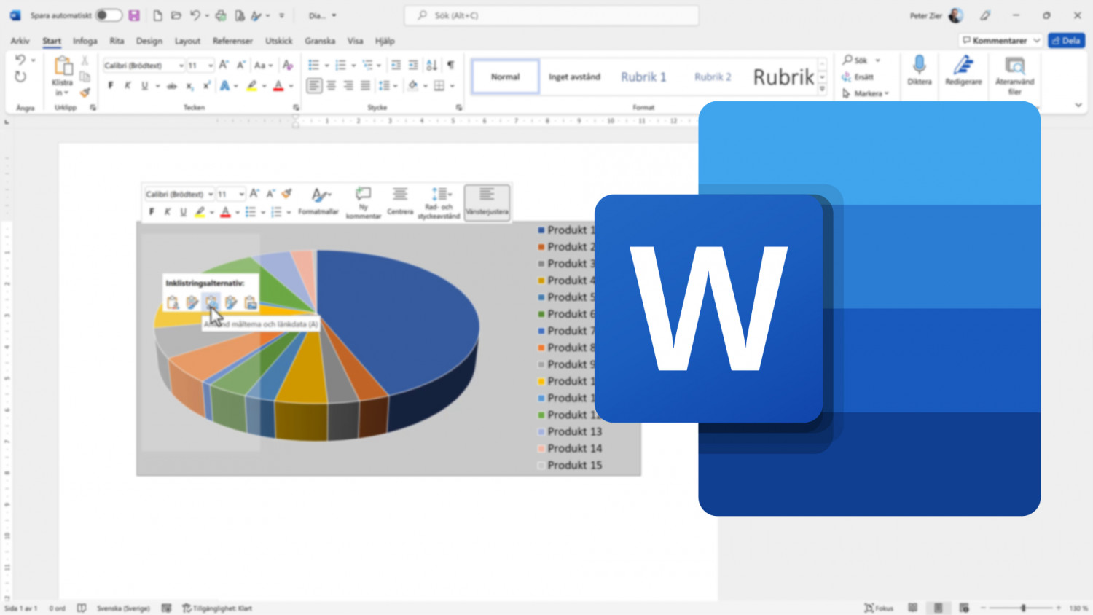
Task: Toggle the Spara automatiskt switch
Action: pyautogui.click(x=109, y=15)
